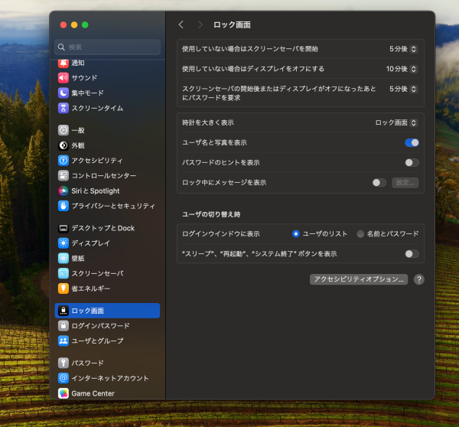The width and height of the screenshot is (459, 427).
Task: Open the 時計を大きく表示 ロック画面 dropdown
Action: pos(396,122)
